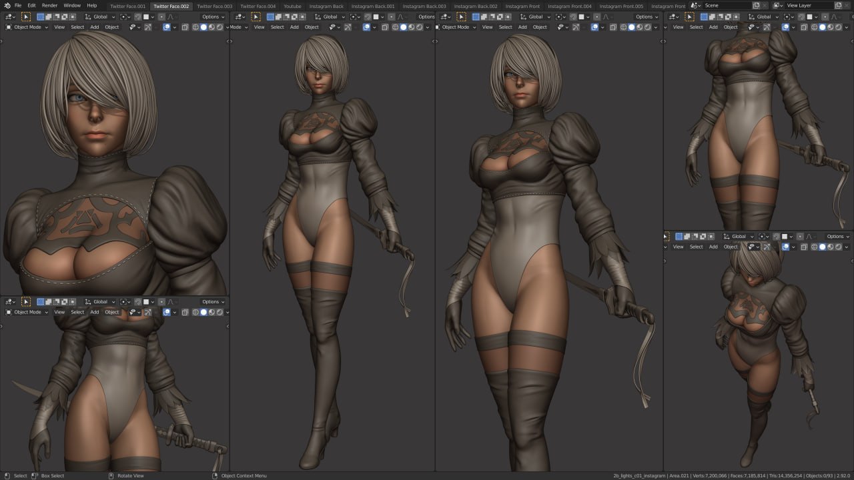
Task: Open Object Mode selector in face close-up viewport
Action: [x=27, y=27]
